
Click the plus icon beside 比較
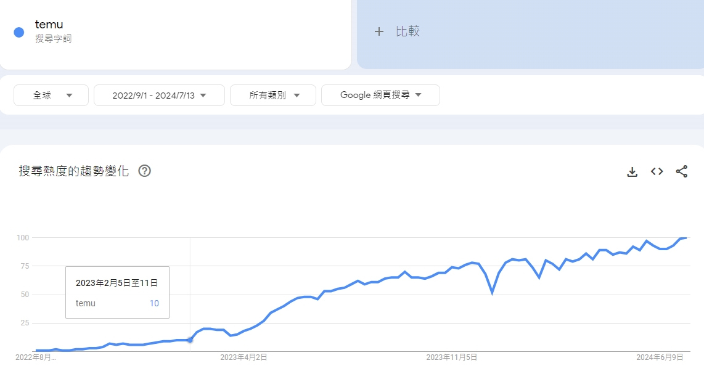pos(379,31)
